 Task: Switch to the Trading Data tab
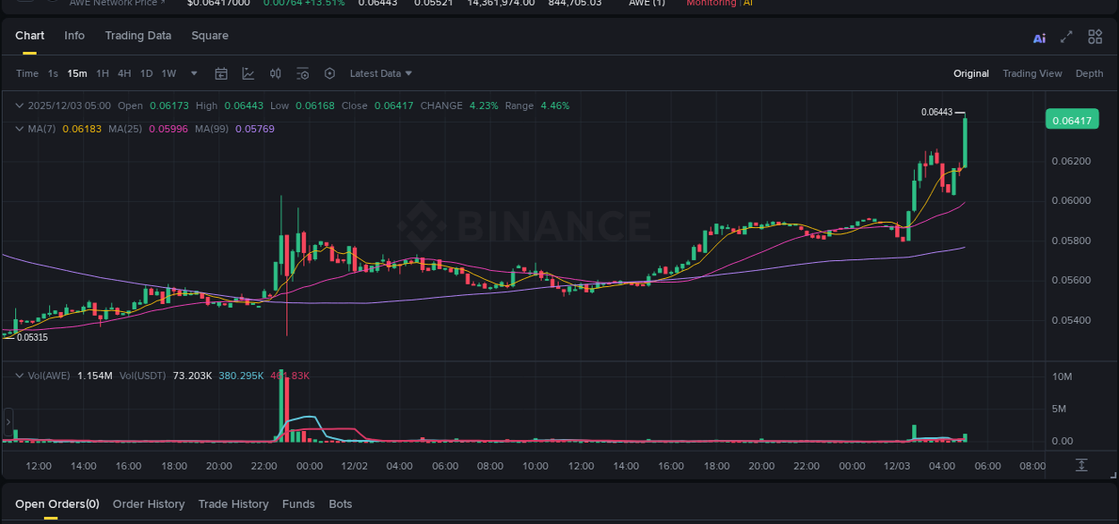point(138,36)
